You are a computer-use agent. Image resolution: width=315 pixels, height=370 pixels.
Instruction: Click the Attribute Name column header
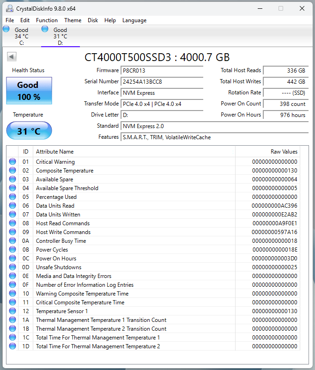pyautogui.click(x=134, y=152)
